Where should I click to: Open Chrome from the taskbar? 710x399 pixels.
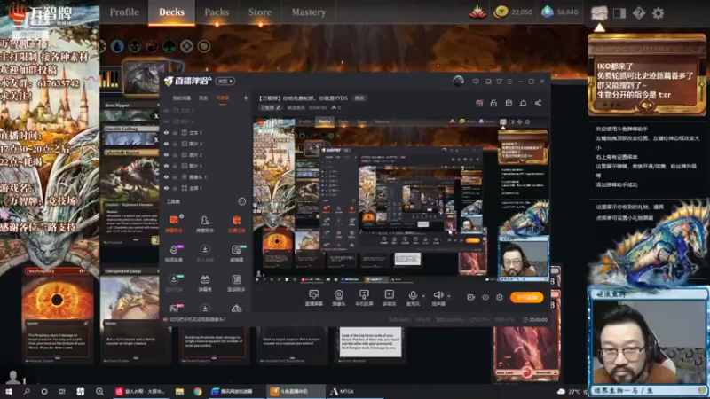click(x=198, y=391)
